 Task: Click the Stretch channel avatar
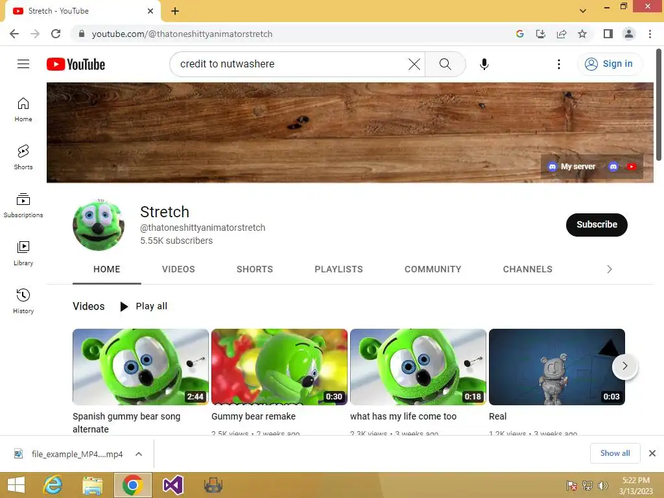pyautogui.click(x=99, y=225)
